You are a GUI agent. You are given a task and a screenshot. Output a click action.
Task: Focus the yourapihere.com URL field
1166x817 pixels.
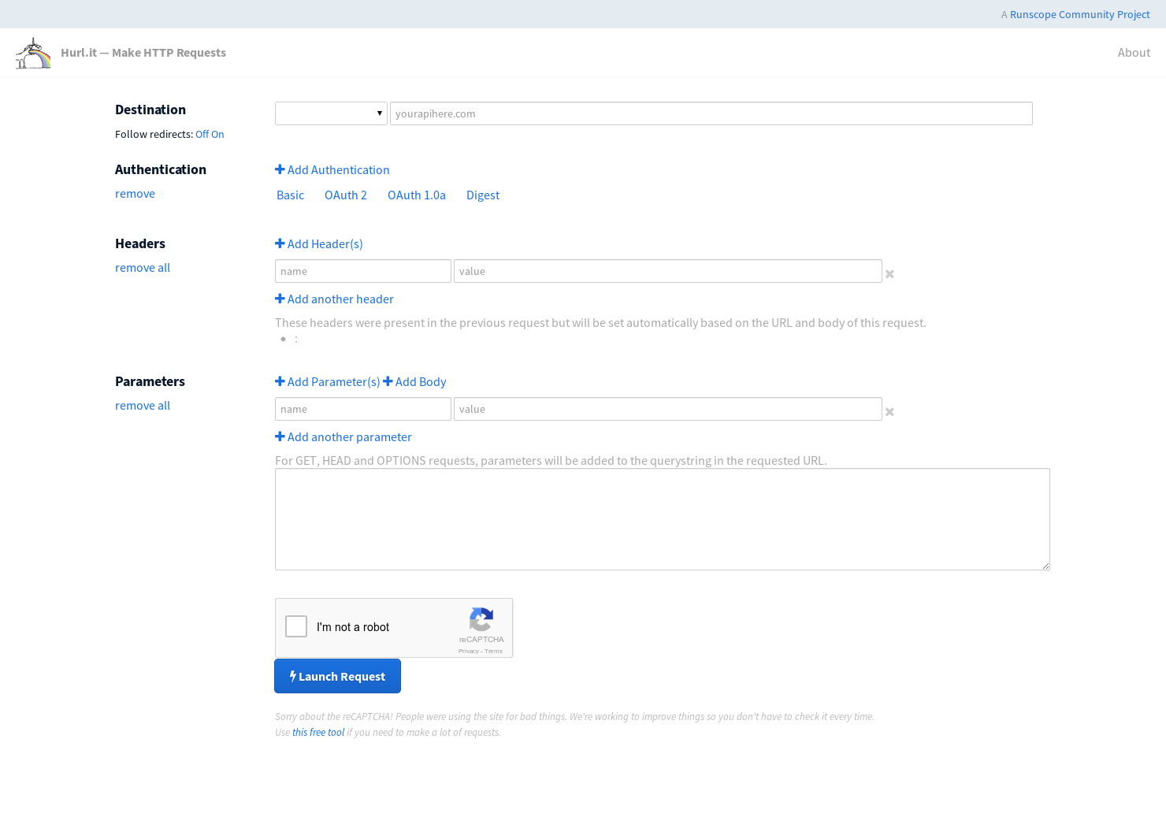711,113
